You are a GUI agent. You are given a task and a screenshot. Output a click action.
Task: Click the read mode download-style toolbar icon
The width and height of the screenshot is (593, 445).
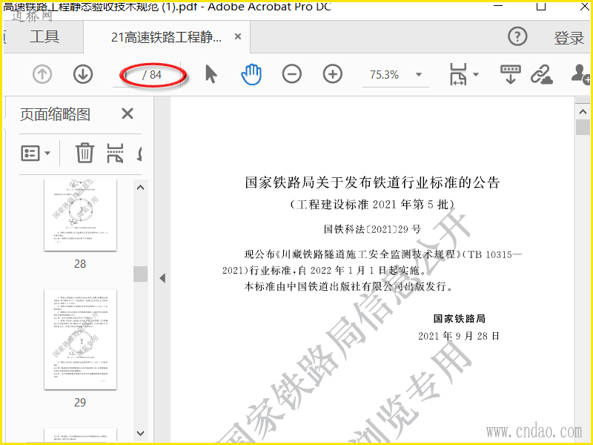tap(511, 74)
